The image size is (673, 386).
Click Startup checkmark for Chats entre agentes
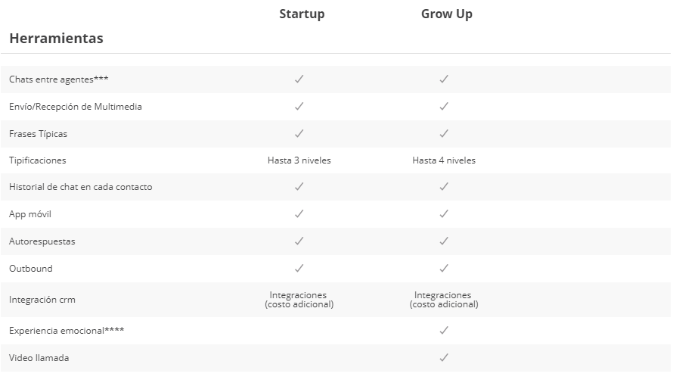tap(299, 79)
